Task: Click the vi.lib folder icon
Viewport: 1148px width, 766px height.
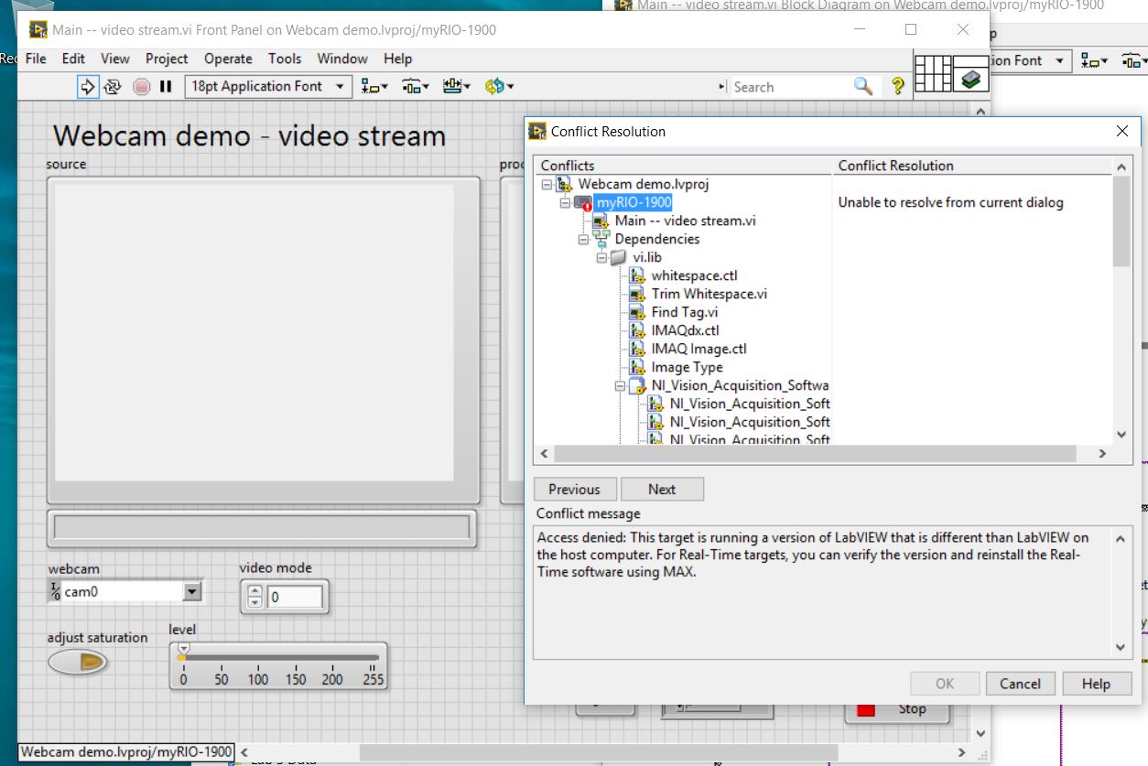Action: [x=620, y=257]
